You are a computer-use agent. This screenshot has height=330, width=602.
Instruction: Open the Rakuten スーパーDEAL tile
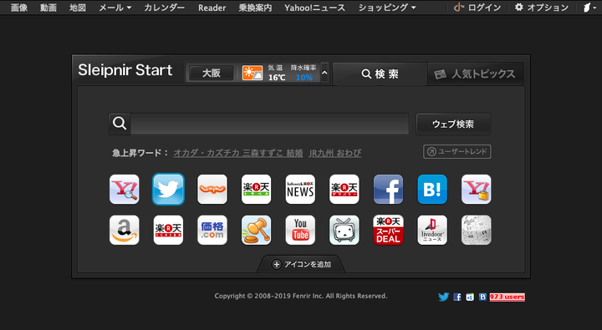(388, 230)
